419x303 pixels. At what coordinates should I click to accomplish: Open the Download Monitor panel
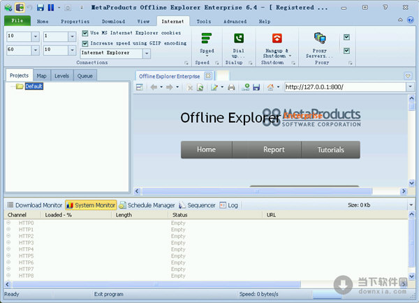35,205
